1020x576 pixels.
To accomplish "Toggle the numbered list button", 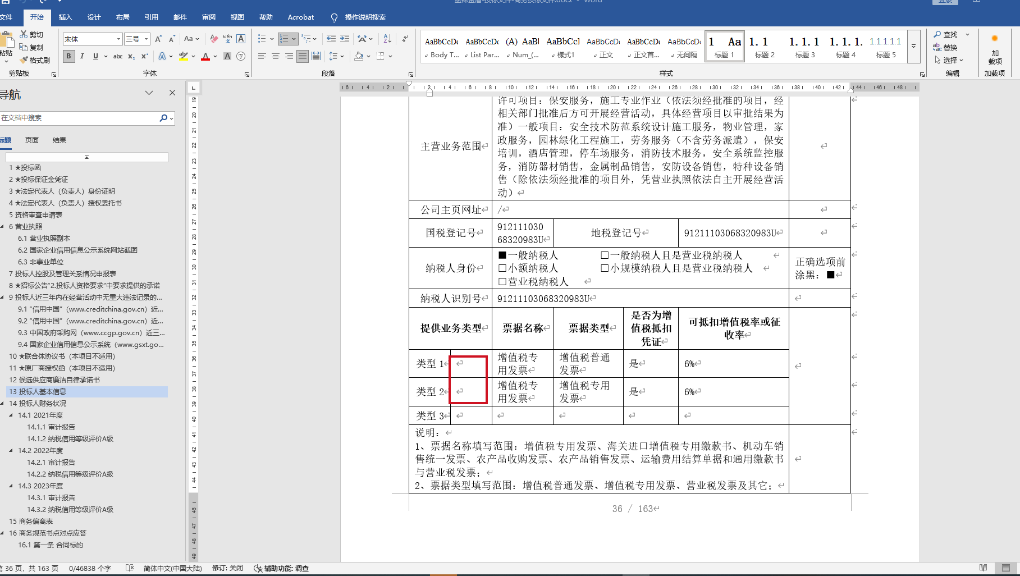I will [x=284, y=39].
